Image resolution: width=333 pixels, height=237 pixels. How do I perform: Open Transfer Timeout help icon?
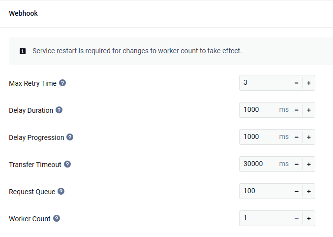67,164
